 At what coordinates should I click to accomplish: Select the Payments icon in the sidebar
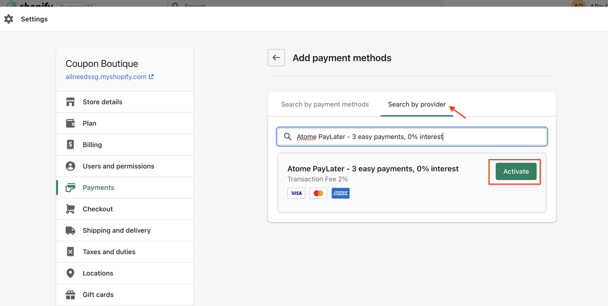click(x=70, y=187)
